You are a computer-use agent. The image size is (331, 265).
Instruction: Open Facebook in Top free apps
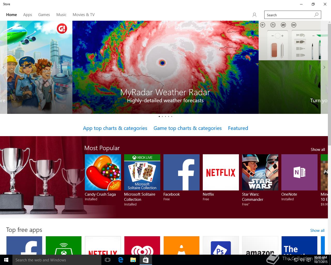24,245
